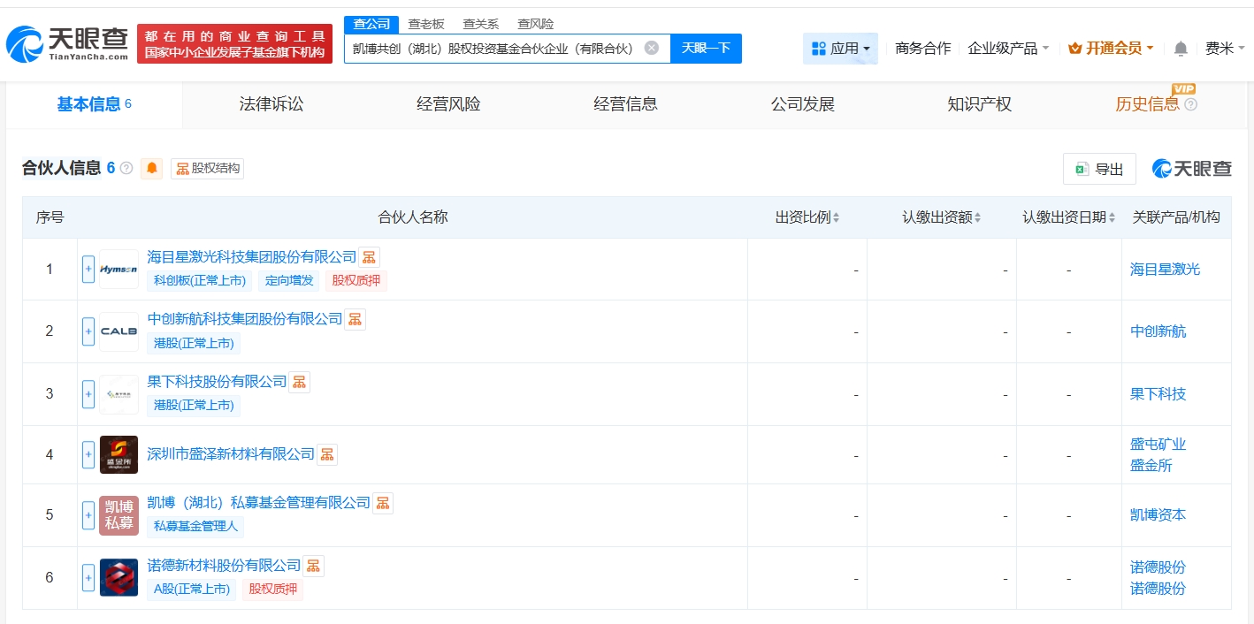1254x624 pixels.
Task: Click the orange alert bell beside 合伙人信息
Action: 152,168
